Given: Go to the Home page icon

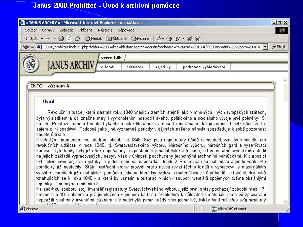Looking at the screenshot, I should (x=77, y=39).
